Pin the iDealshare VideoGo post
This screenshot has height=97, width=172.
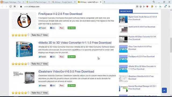[62, 86]
